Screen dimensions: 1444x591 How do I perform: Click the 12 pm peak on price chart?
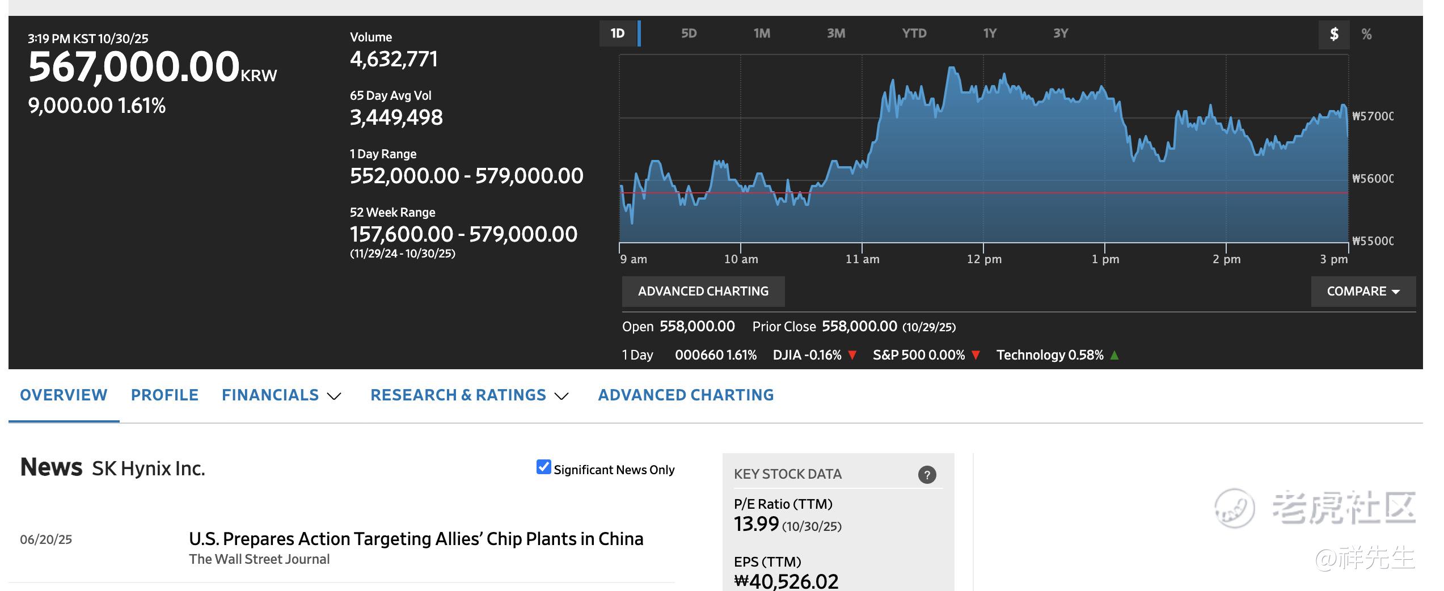coord(952,68)
